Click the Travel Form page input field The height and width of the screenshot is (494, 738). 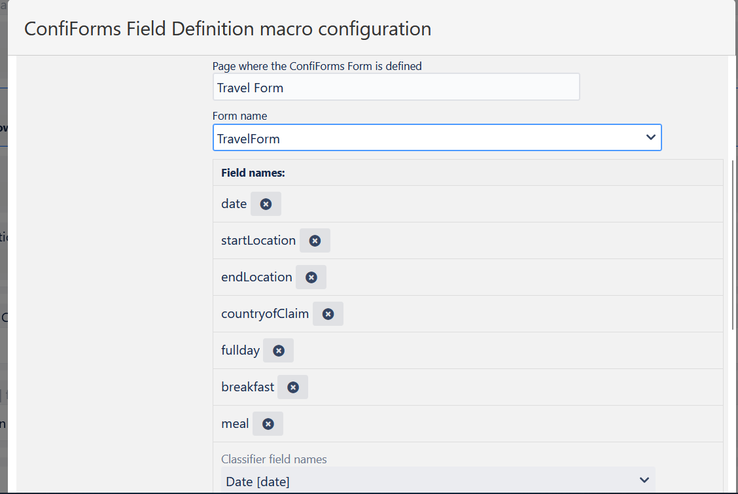click(396, 87)
